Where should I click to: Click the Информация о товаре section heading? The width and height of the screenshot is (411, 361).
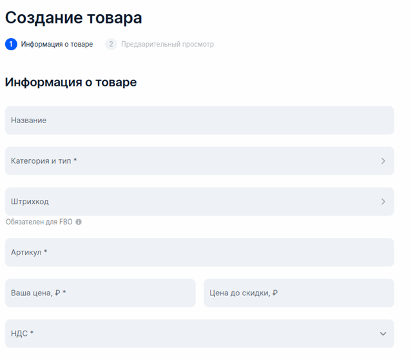71,83
